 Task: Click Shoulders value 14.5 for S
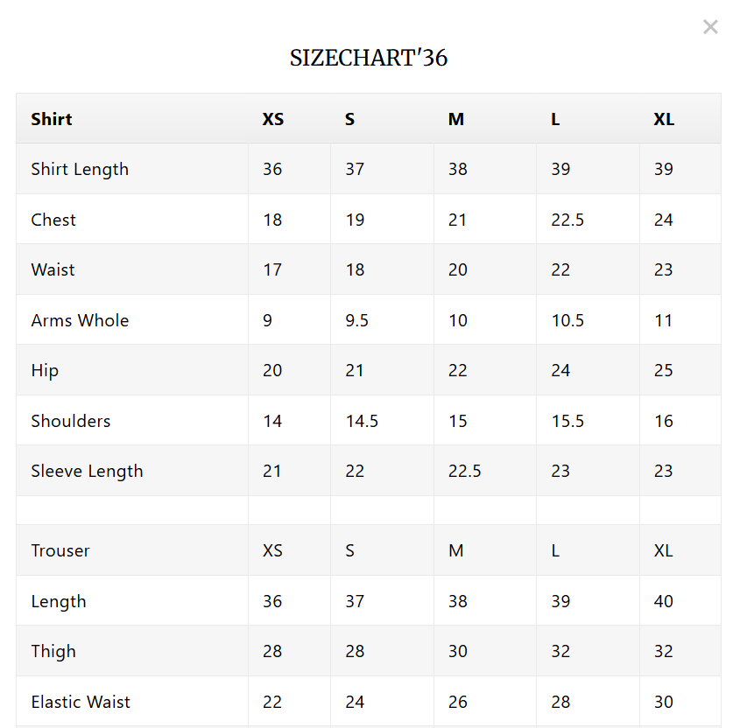[x=362, y=421]
